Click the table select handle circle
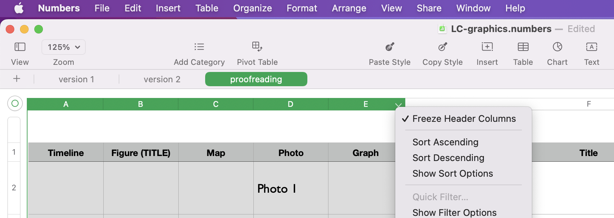 (x=15, y=103)
